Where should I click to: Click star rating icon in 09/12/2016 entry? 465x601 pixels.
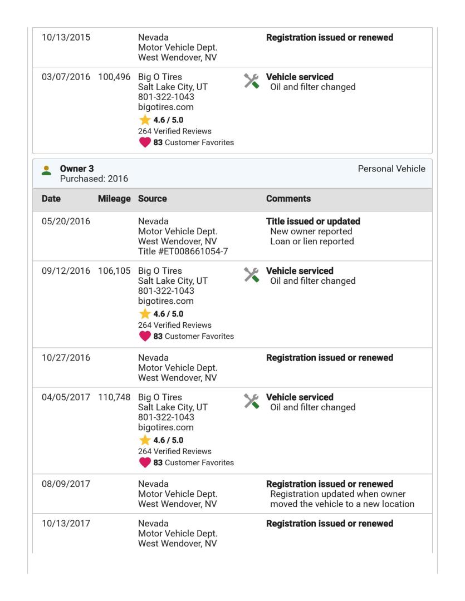tap(145, 314)
